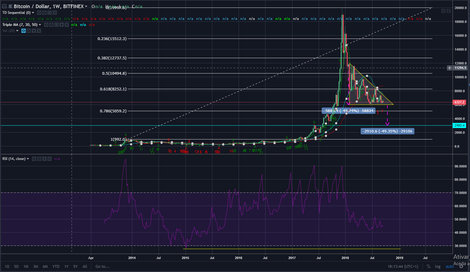
Task: Click the plus button beside 11294.5 price label
Action: tap(450, 68)
